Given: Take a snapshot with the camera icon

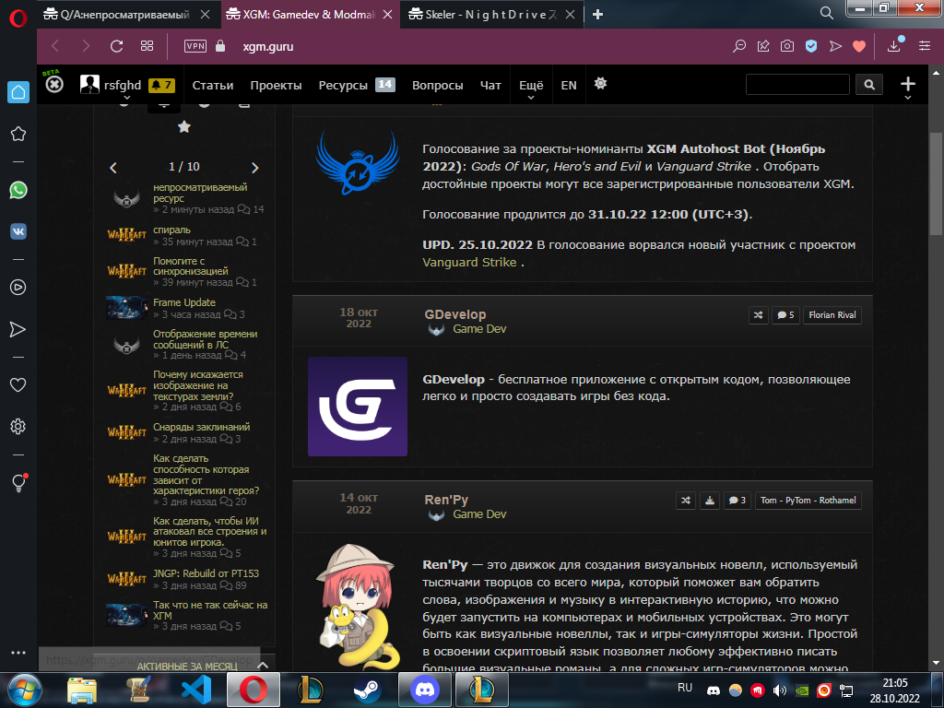Looking at the screenshot, I should tap(787, 46).
